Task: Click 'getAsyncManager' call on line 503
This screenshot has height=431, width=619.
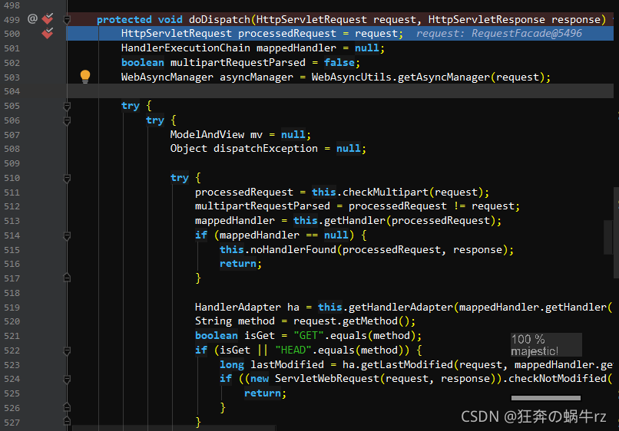Action: [x=444, y=77]
